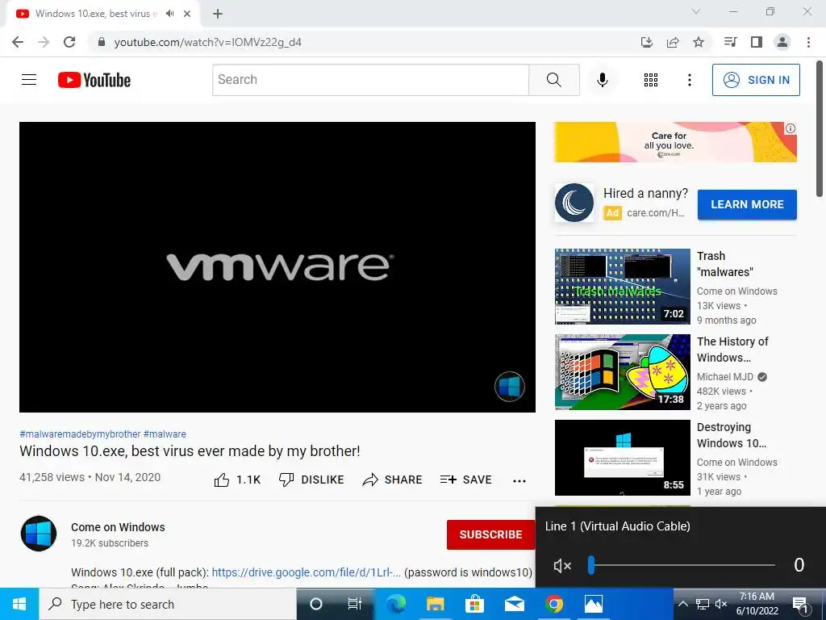Open The History of Windows video thumbnail
This screenshot has width=826, height=620.
[622, 371]
